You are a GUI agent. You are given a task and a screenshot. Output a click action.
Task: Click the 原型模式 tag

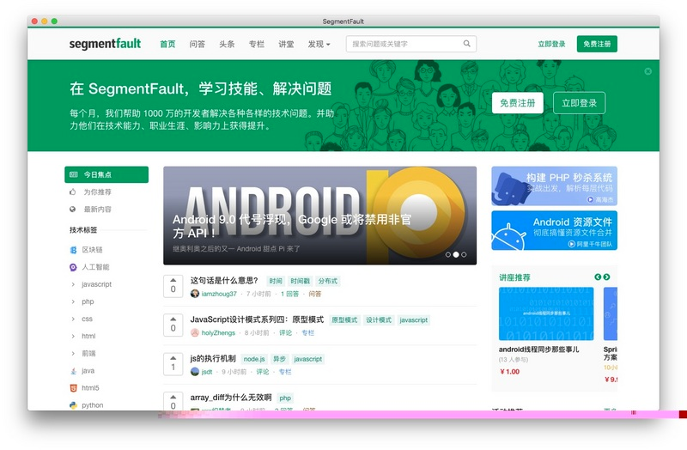point(344,319)
